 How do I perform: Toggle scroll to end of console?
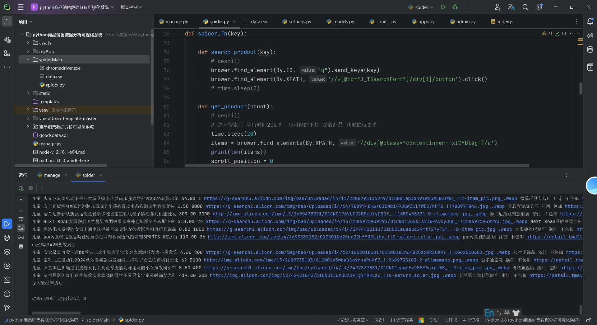21,228
